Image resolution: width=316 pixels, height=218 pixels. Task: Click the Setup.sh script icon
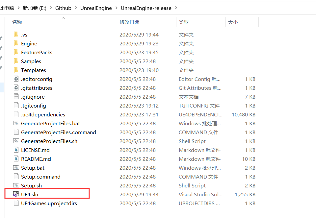point(16,185)
